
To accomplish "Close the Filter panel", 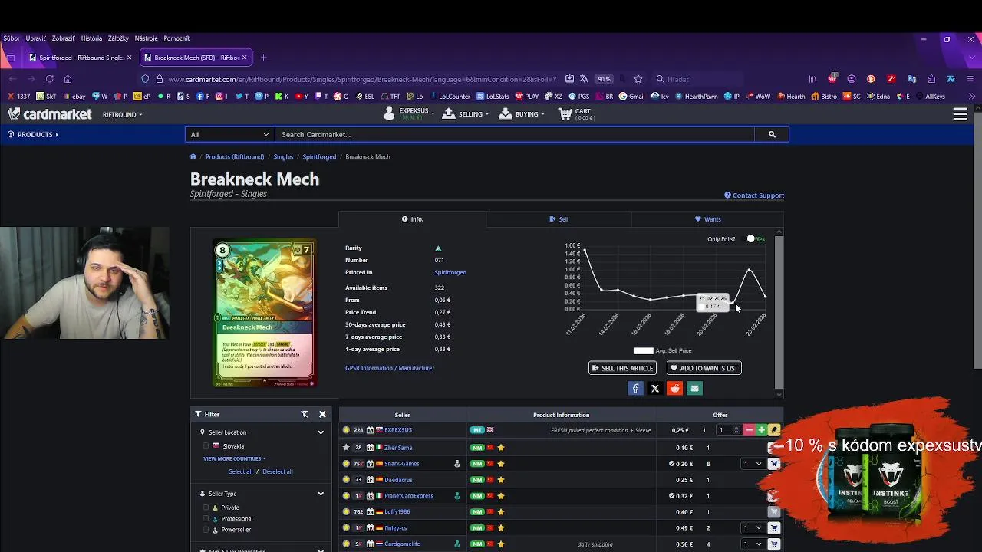I will pos(322,414).
